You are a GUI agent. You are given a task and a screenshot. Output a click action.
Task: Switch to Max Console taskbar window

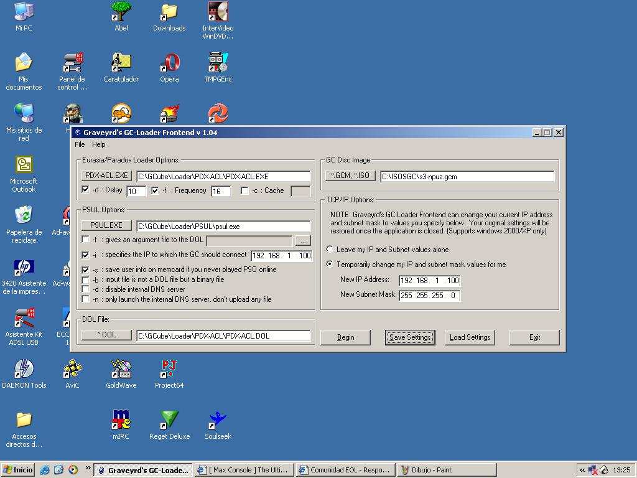coord(244,470)
